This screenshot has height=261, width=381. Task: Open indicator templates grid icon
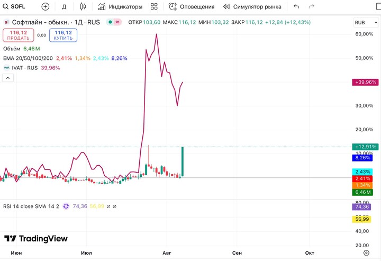tap(154, 6)
